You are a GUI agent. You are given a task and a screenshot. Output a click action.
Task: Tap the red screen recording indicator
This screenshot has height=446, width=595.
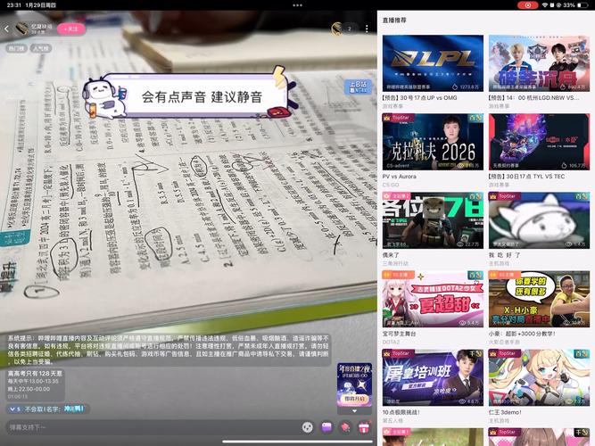pyautogui.click(x=528, y=5)
